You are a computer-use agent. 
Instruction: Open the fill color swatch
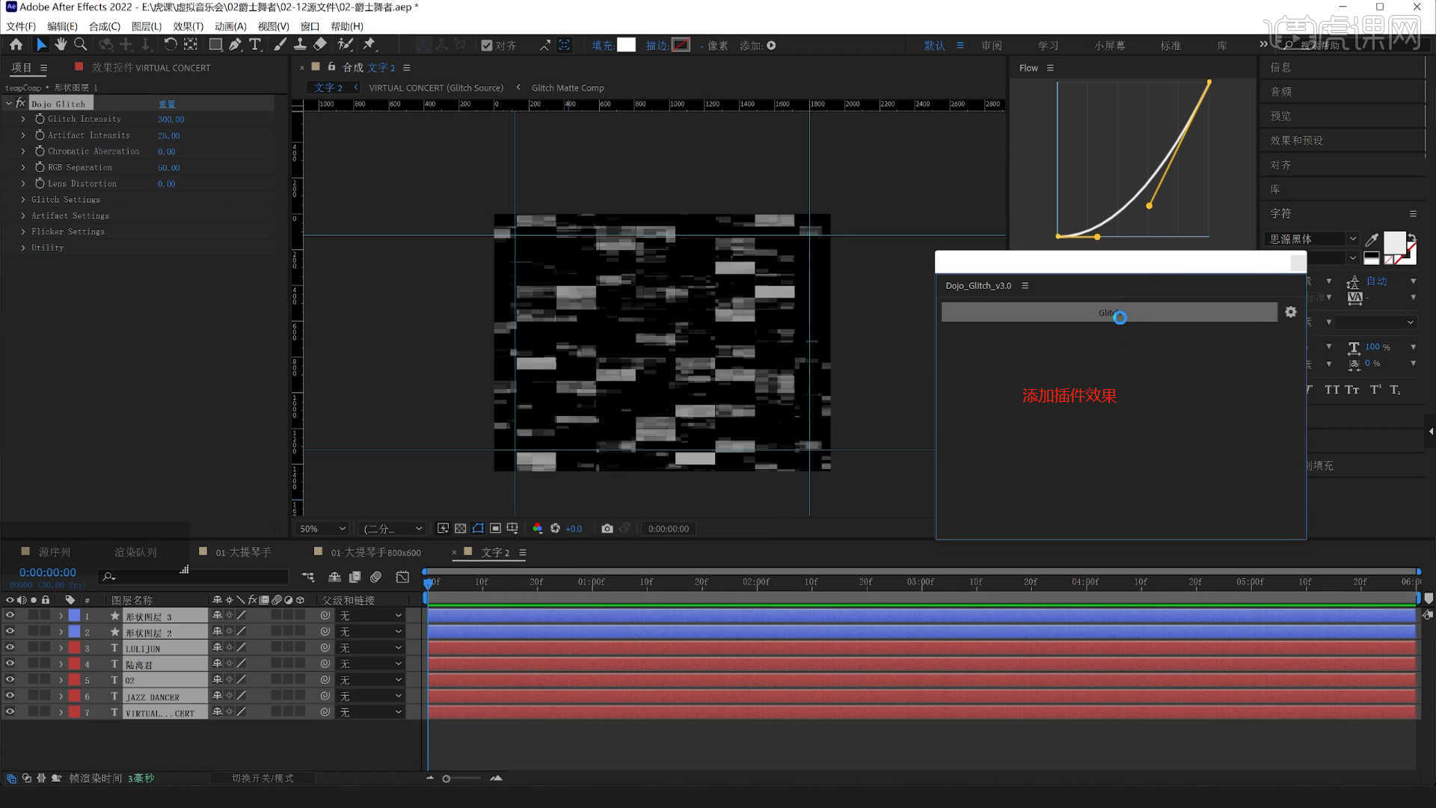pos(625,45)
